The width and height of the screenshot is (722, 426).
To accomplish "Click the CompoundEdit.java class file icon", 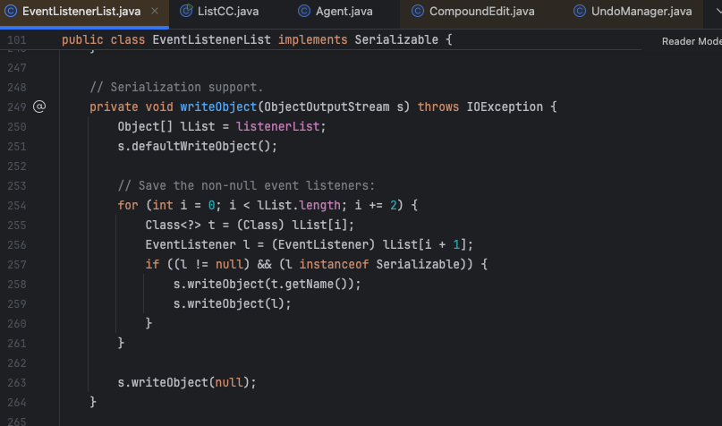I will coord(418,12).
